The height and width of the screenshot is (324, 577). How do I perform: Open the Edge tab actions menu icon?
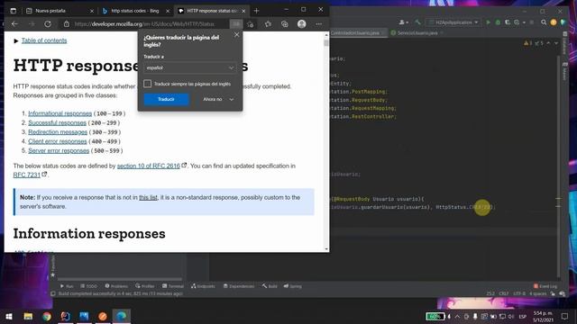click(13, 11)
